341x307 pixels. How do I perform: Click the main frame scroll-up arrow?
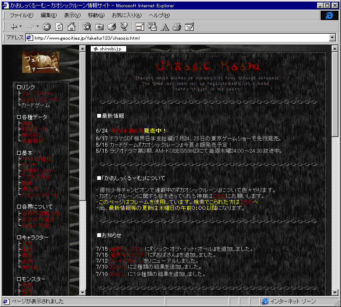click(335, 49)
